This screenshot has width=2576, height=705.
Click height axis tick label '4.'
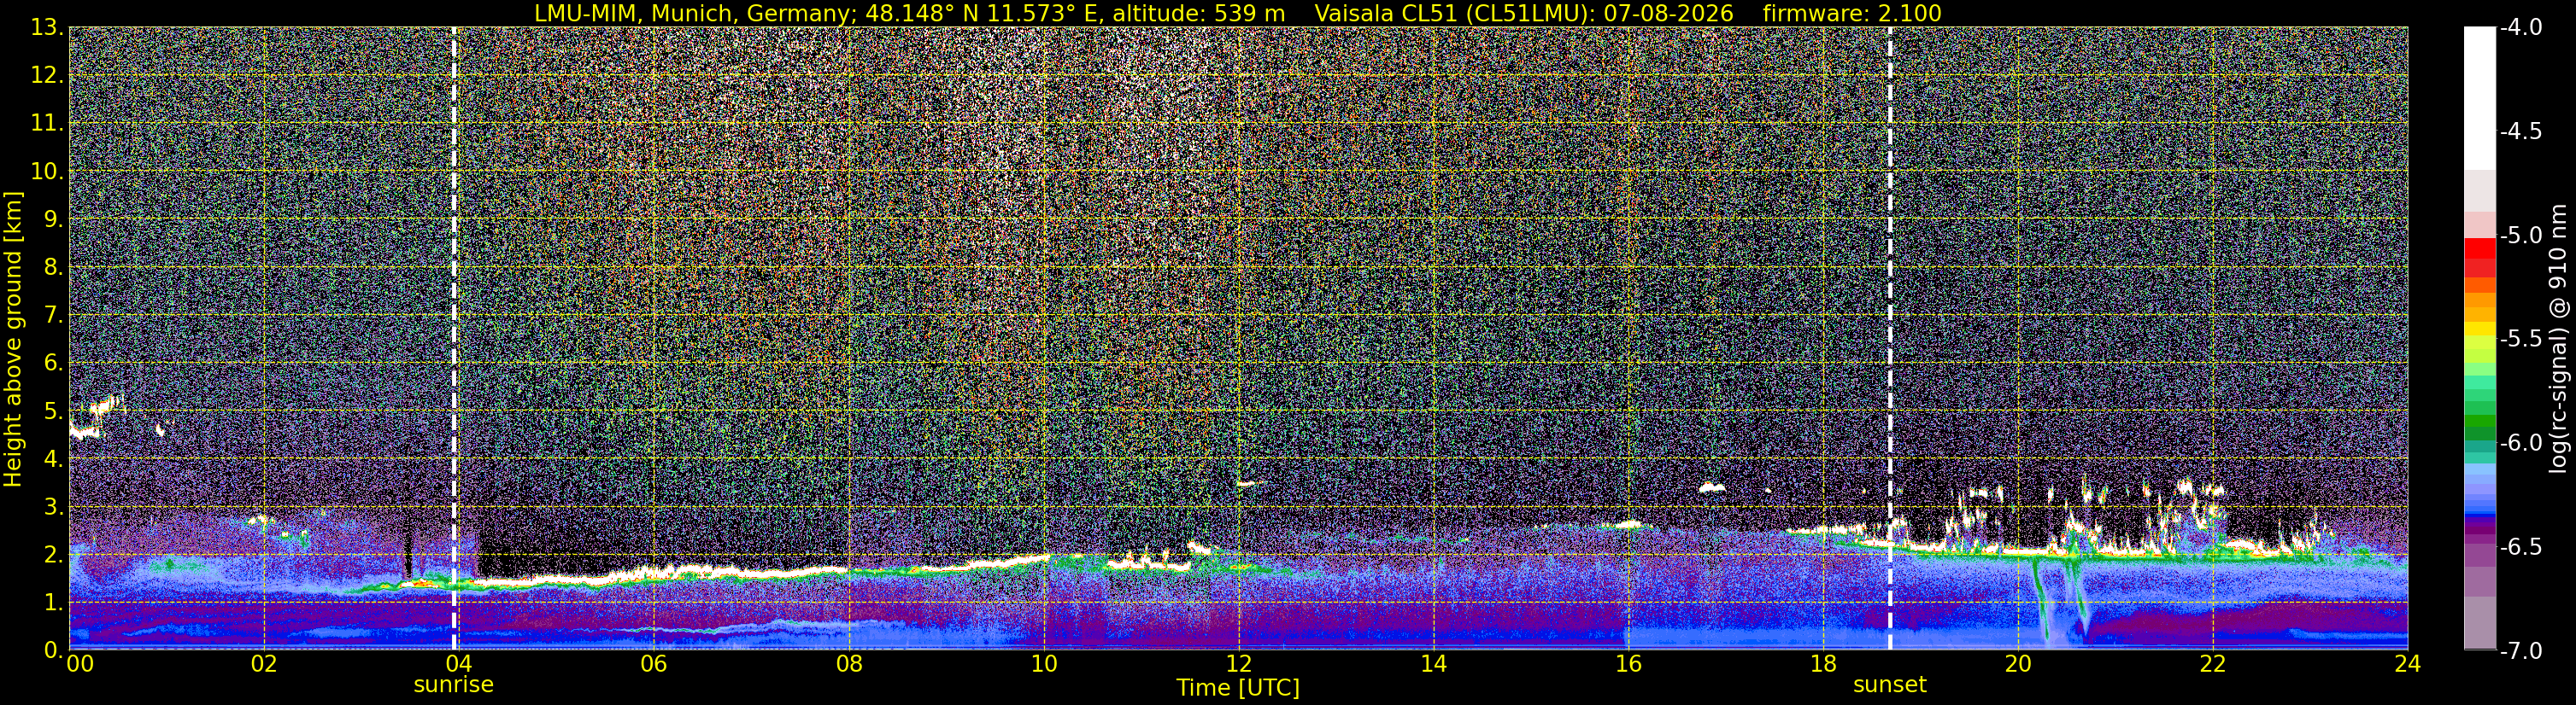pos(52,458)
